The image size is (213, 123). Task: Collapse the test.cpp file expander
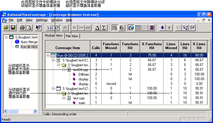[64, 98]
